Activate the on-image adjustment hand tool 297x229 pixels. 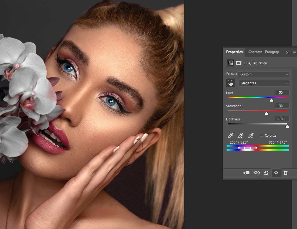tap(231, 83)
